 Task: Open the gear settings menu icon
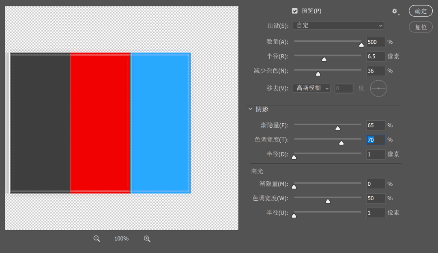[x=395, y=11]
